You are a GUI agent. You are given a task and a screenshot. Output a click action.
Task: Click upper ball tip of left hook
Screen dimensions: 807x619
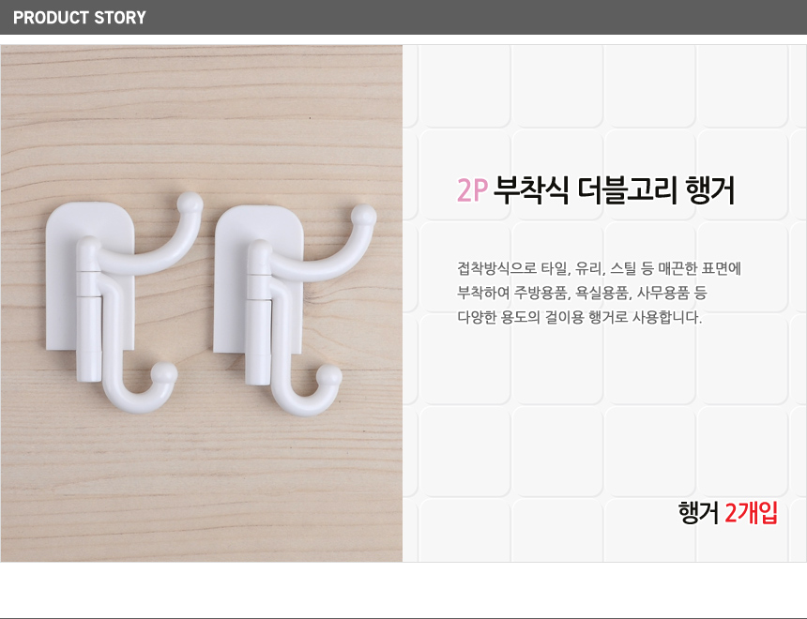click(x=190, y=203)
